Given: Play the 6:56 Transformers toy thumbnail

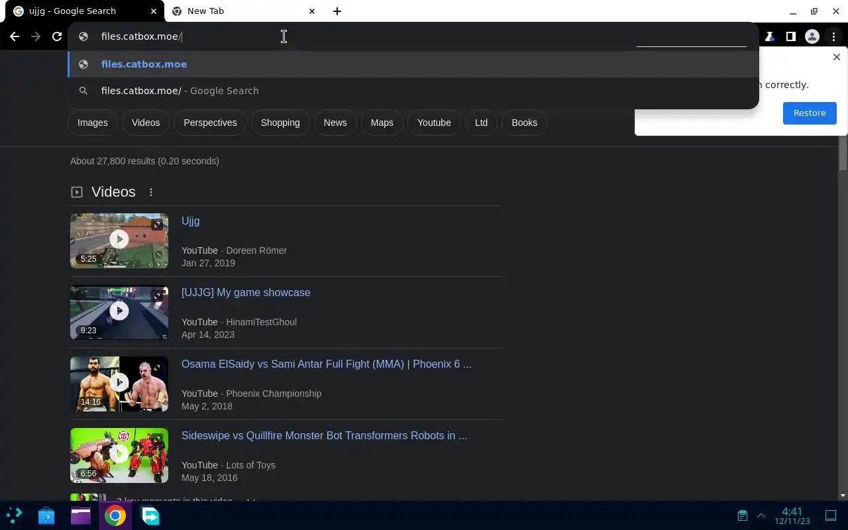Looking at the screenshot, I should click(119, 455).
